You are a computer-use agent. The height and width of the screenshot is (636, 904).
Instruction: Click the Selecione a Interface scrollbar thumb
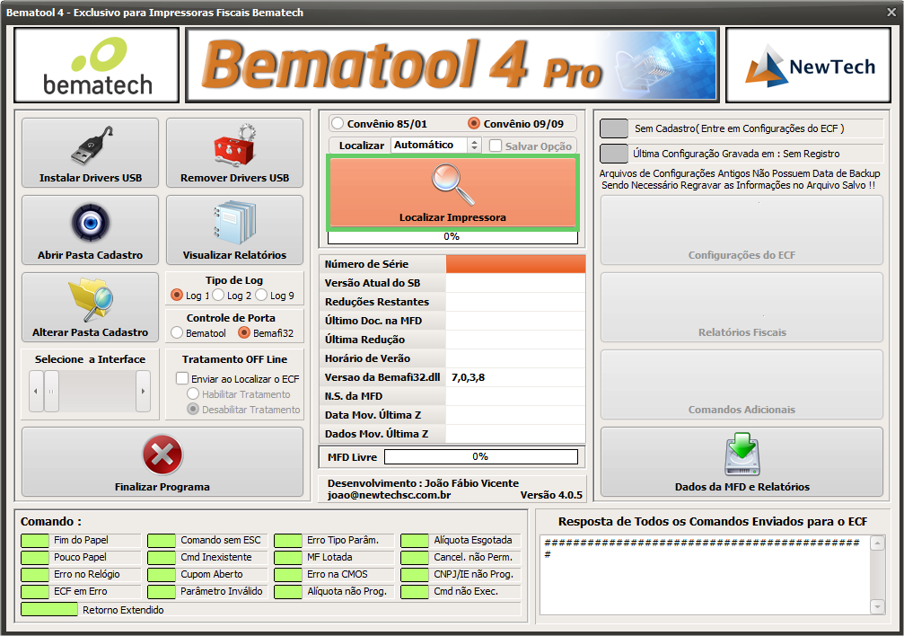(51, 392)
